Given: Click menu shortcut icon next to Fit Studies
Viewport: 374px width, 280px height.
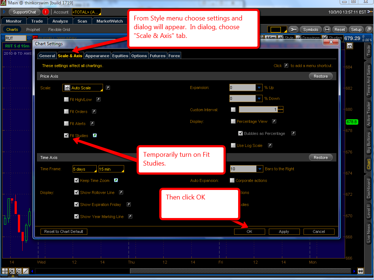Looking at the screenshot, I should tap(95, 135).
